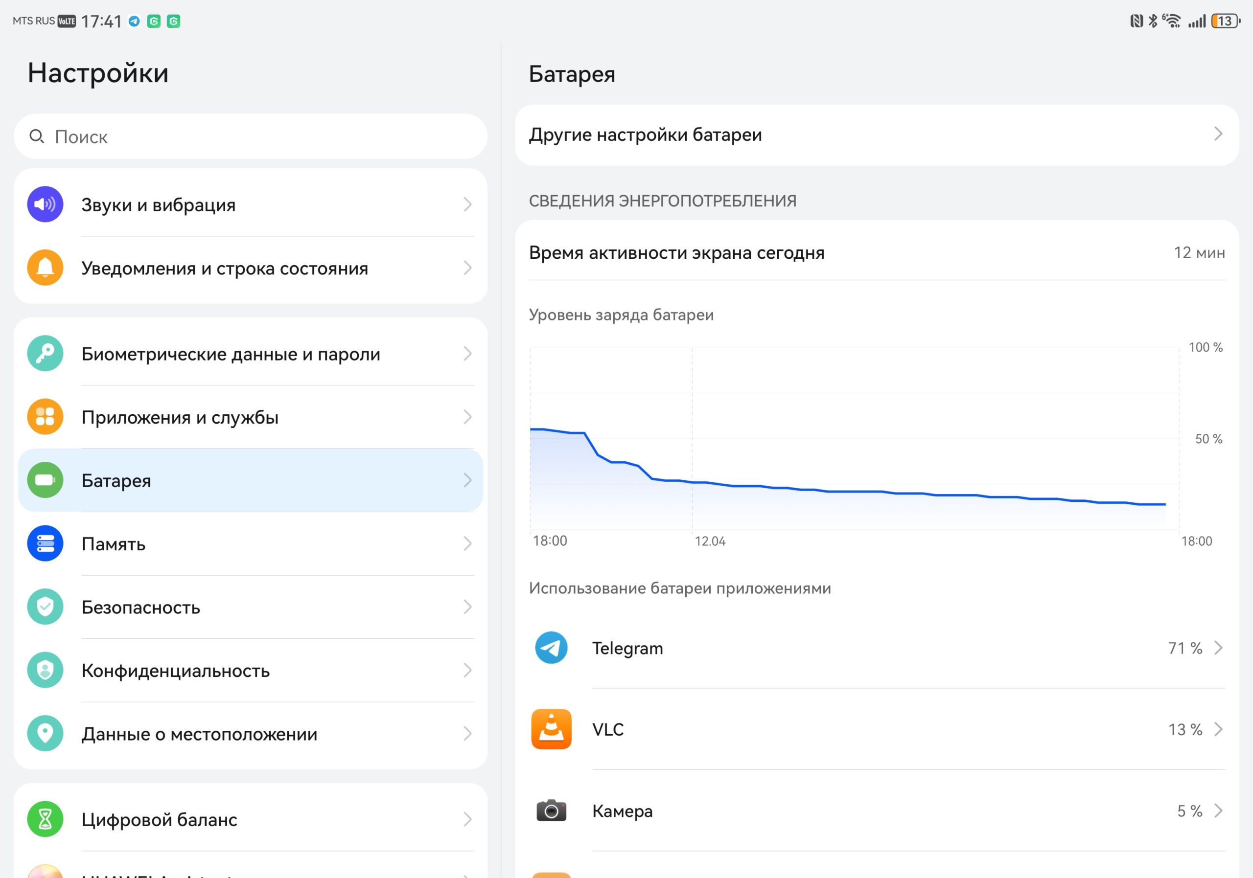Screen dimensions: 1253x878
Task: Open the VLC 13 % usage row
Action: pos(877,729)
